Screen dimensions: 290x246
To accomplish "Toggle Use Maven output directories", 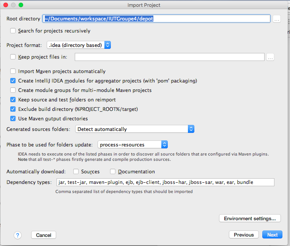I will [13, 118].
